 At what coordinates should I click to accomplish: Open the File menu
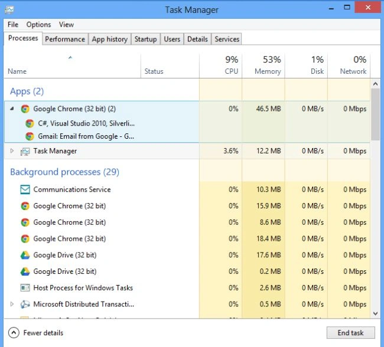[x=13, y=24]
